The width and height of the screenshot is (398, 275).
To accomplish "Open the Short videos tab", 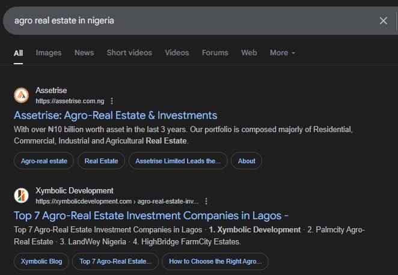I will [129, 53].
